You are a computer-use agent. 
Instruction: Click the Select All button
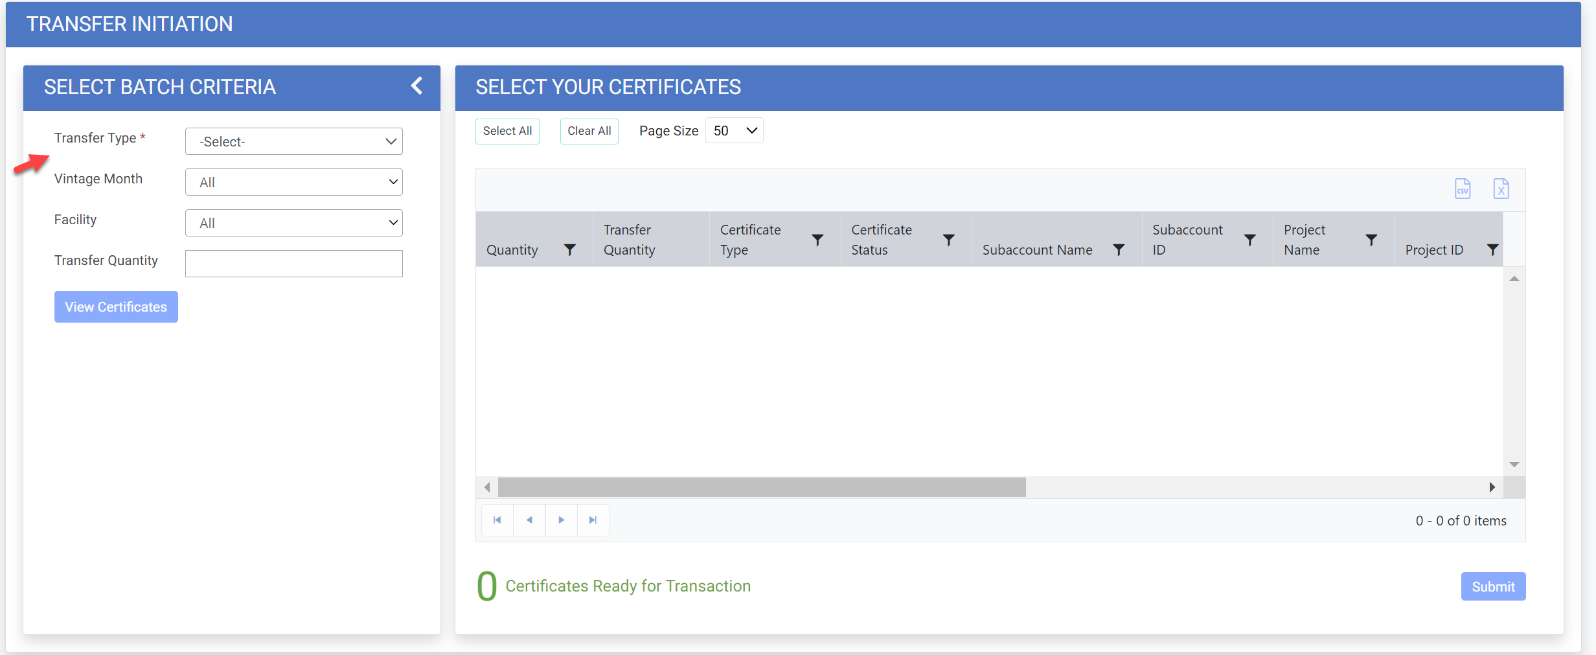point(507,131)
